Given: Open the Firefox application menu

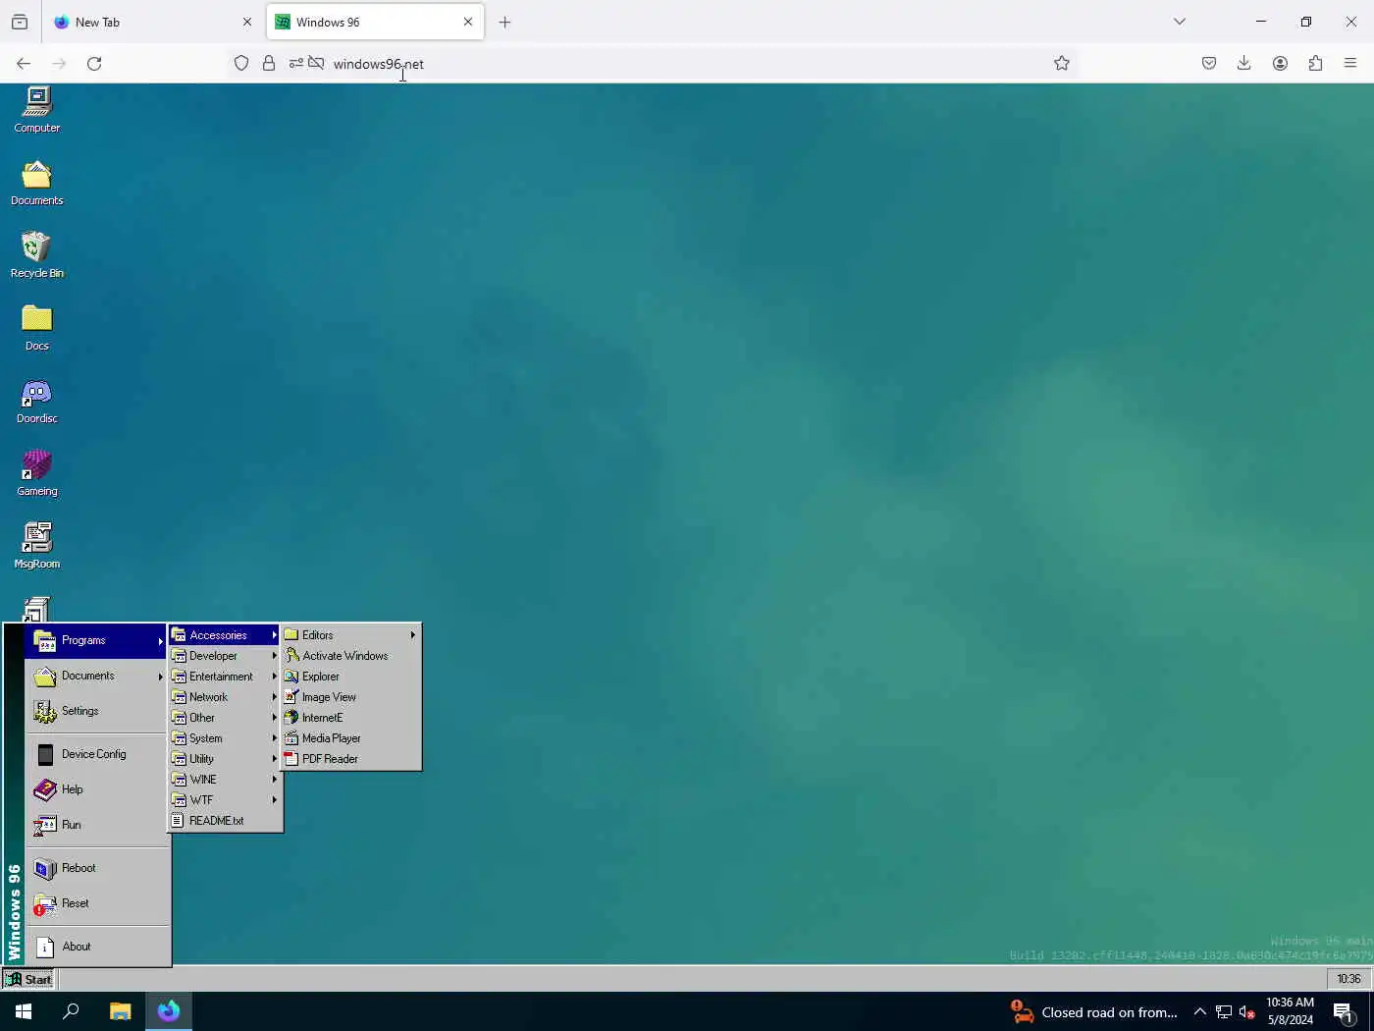Looking at the screenshot, I should click(x=1350, y=64).
